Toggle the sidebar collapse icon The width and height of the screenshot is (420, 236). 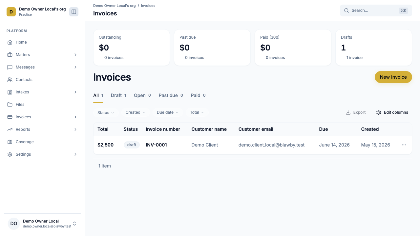tap(74, 12)
